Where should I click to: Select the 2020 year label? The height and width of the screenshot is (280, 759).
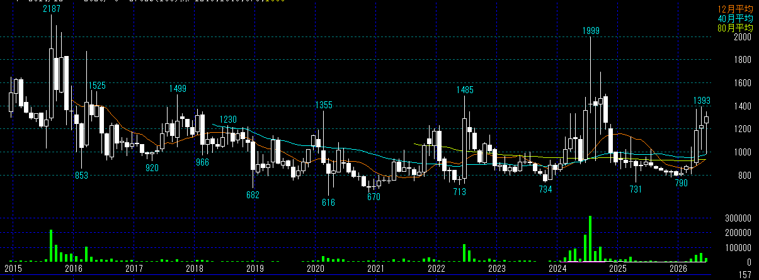coord(316,269)
